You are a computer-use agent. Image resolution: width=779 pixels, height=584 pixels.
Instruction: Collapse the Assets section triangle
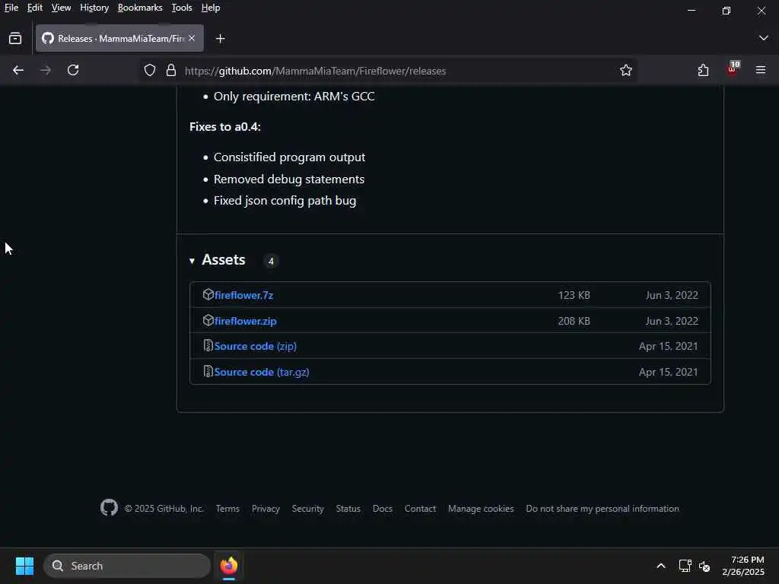pyautogui.click(x=192, y=261)
